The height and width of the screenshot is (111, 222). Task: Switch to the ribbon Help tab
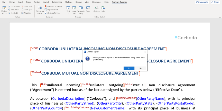[106, 2]
